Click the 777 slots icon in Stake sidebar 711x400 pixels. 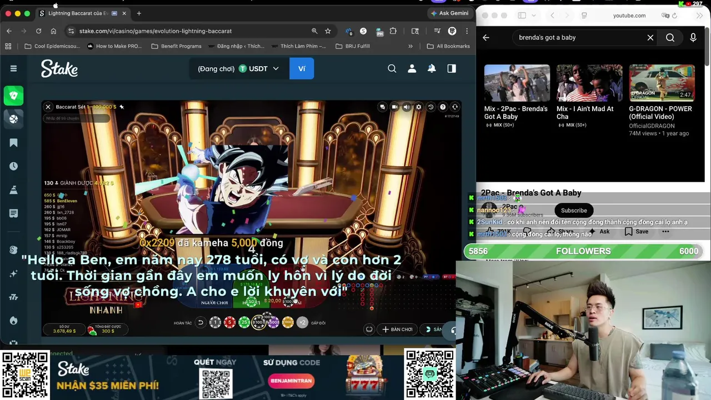point(13,297)
